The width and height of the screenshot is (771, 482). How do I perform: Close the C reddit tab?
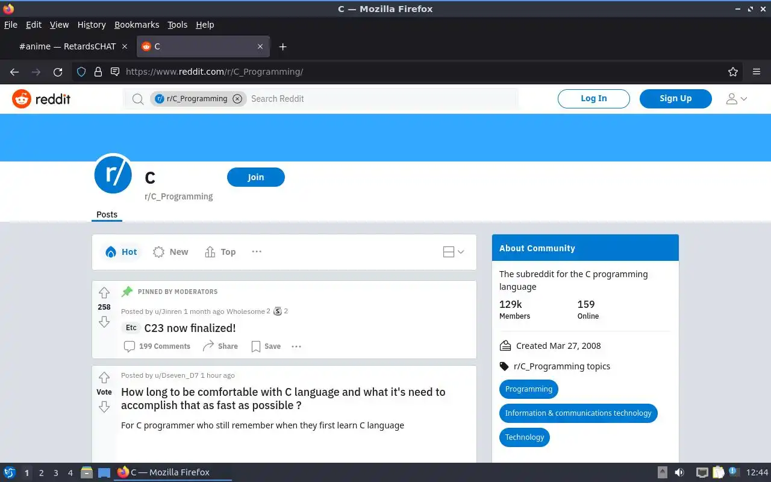(x=260, y=46)
